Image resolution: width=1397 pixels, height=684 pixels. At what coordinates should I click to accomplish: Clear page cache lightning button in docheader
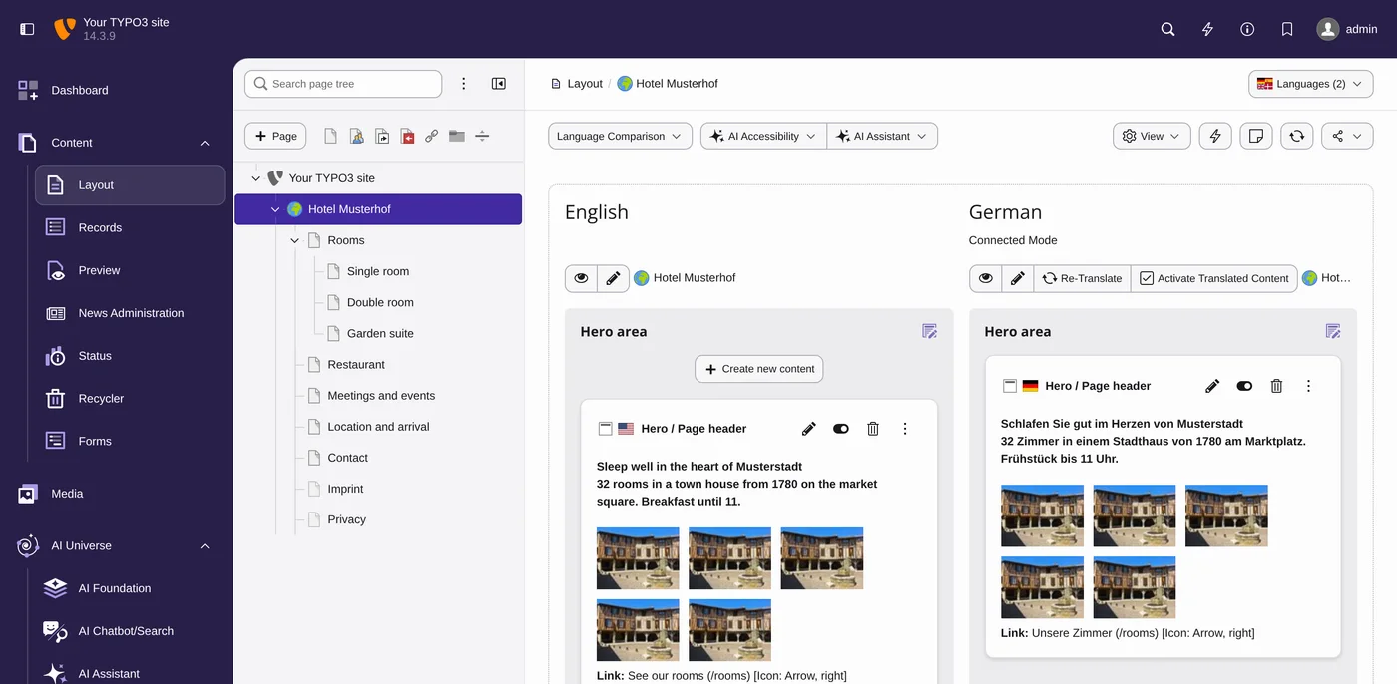click(1215, 136)
